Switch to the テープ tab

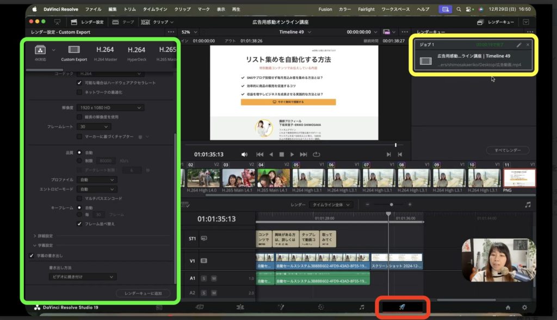click(123, 22)
